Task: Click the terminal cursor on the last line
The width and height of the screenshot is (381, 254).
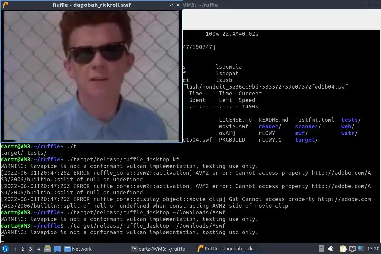Action: click(x=2, y=239)
